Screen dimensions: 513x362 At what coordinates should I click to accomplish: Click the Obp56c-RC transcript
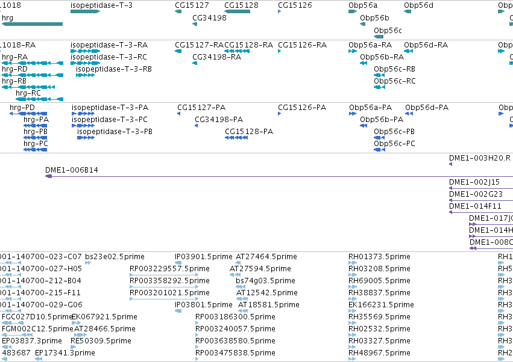coord(379,87)
